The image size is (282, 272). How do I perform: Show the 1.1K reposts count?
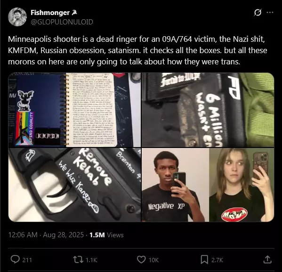91,260
